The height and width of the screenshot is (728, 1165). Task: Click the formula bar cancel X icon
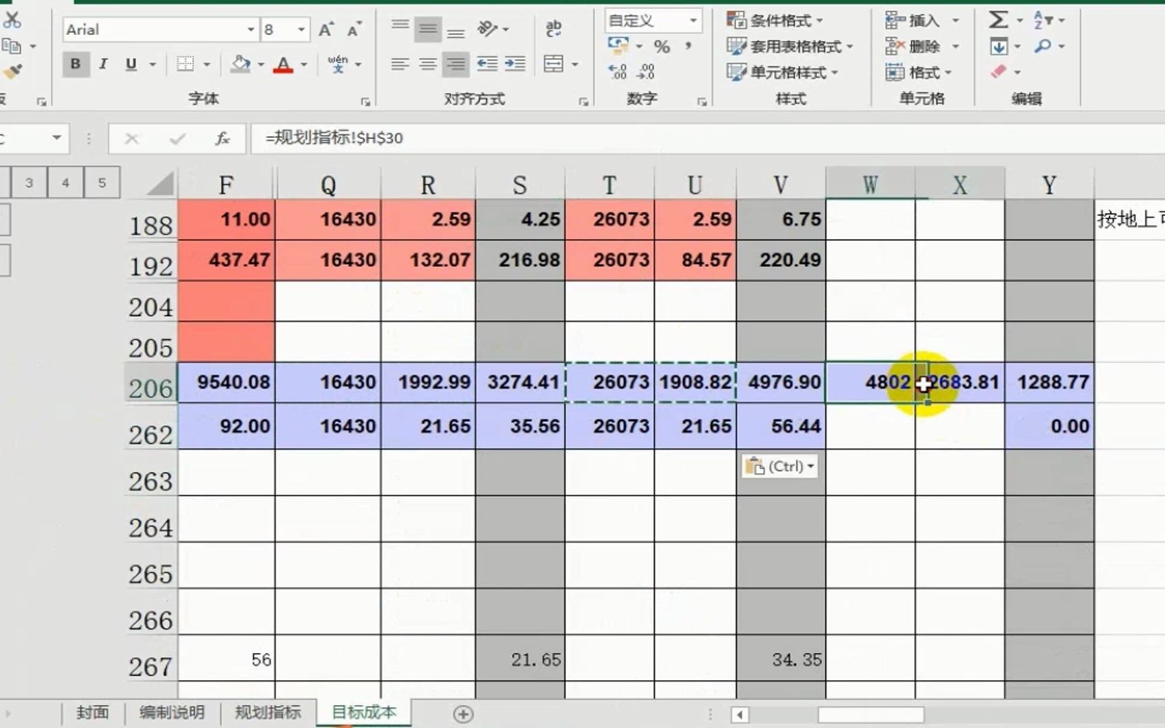click(131, 139)
